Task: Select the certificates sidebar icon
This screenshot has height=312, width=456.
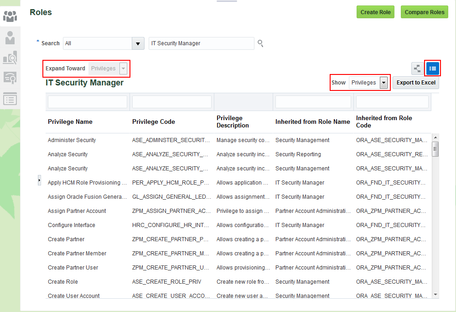Action: coord(10,78)
